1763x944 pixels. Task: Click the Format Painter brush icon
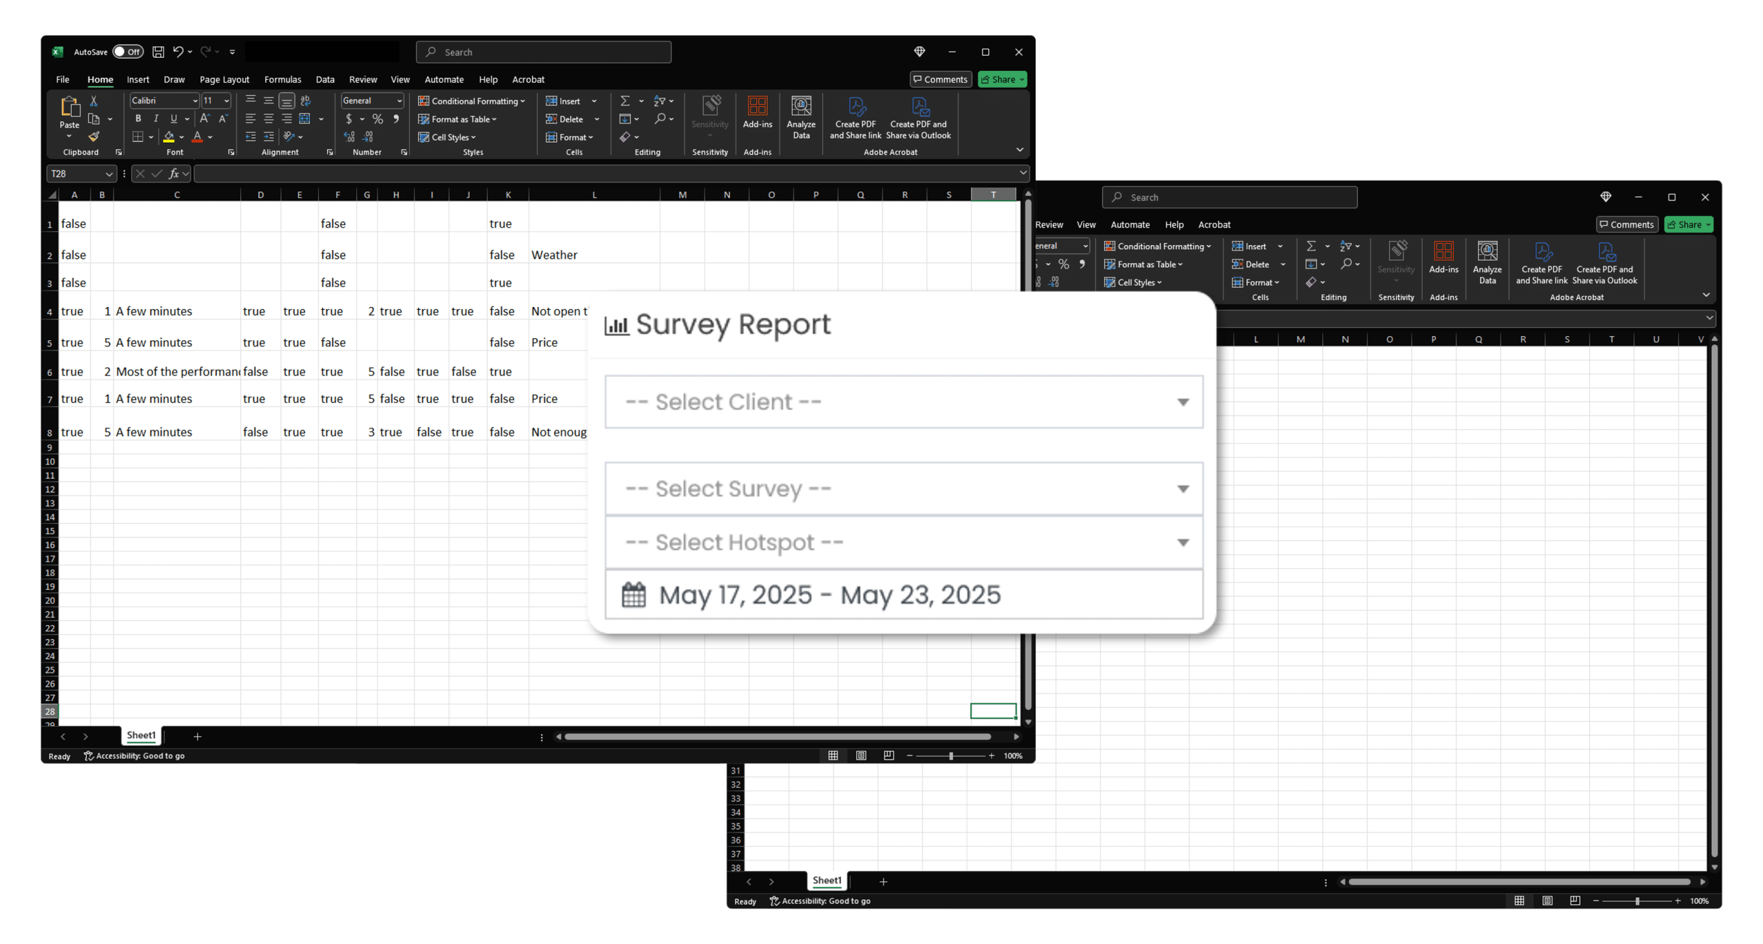click(94, 136)
